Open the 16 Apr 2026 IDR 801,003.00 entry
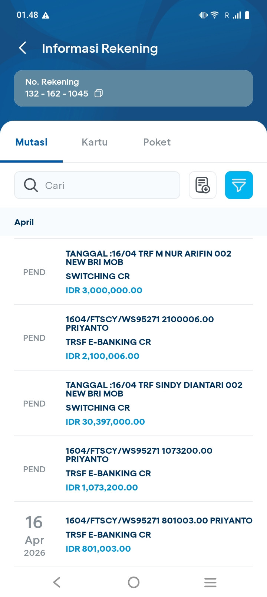267x597 pixels. tap(133, 535)
